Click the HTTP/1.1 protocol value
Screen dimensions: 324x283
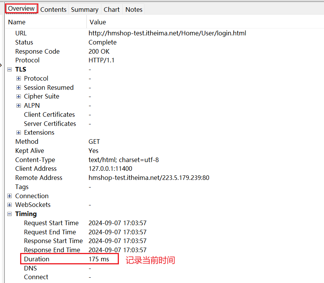pyautogui.click(x=101, y=60)
